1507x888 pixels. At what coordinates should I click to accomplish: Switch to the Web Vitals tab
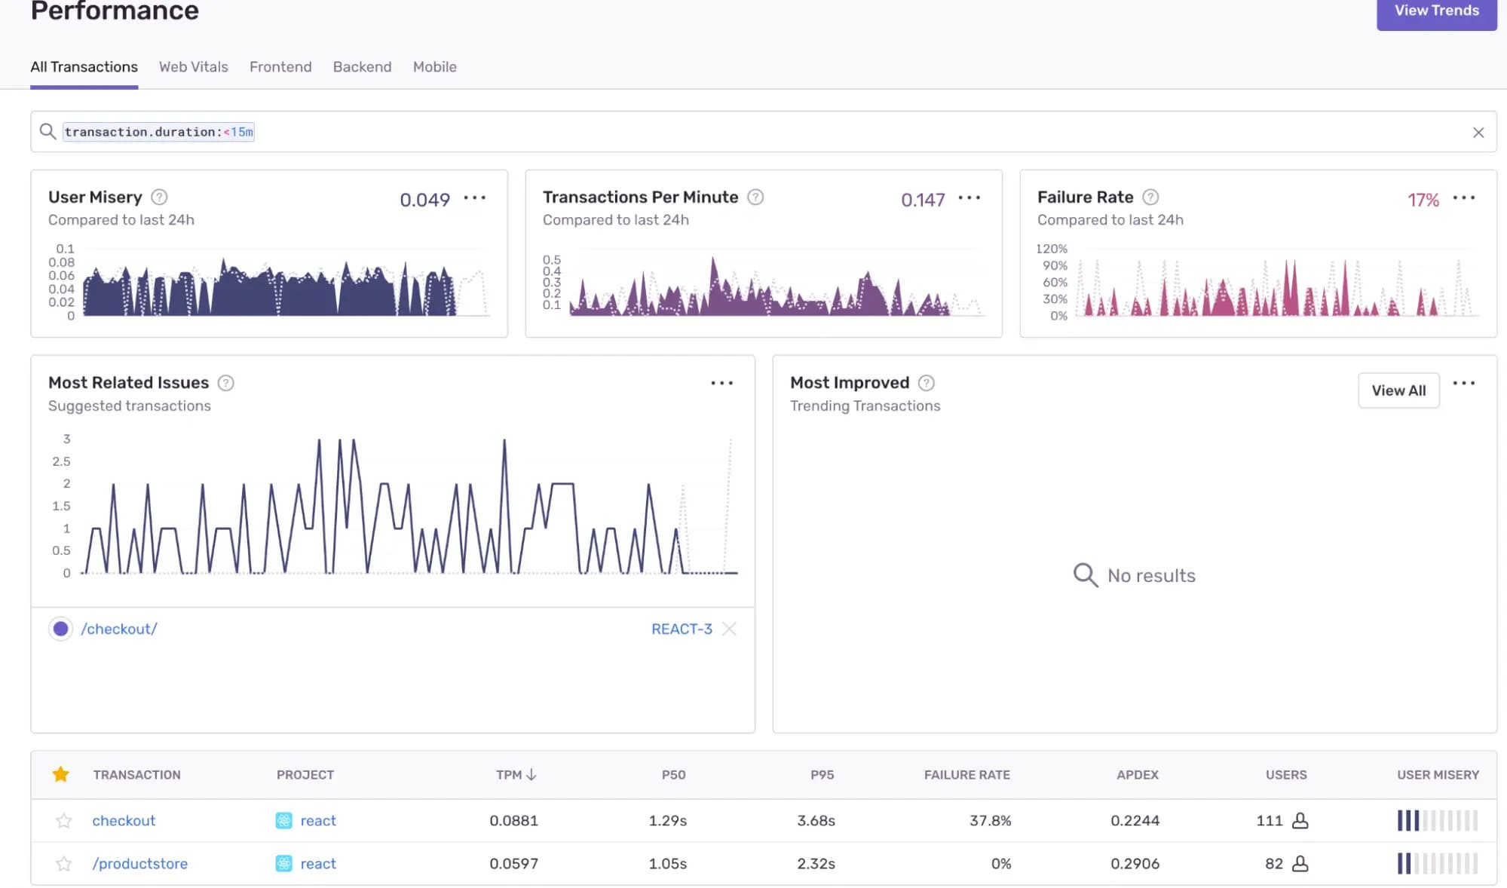[193, 67]
